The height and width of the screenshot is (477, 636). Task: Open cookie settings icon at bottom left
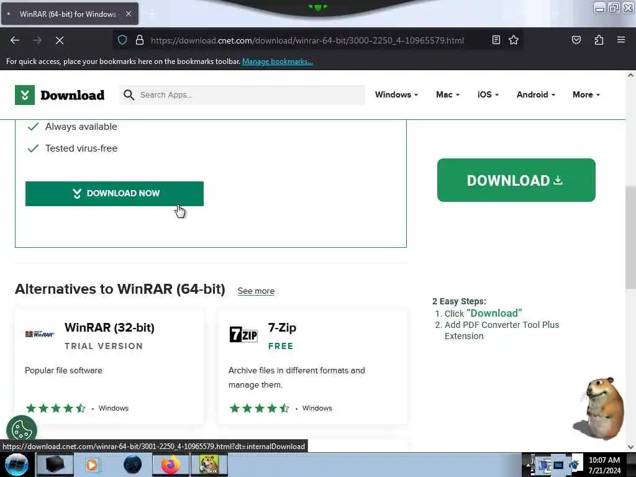22,429
